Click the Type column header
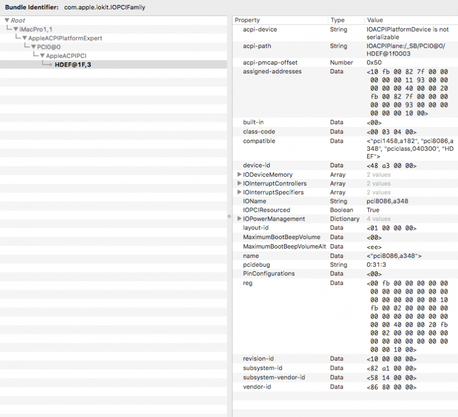This screenshot has height=417, width=458. 346,20
